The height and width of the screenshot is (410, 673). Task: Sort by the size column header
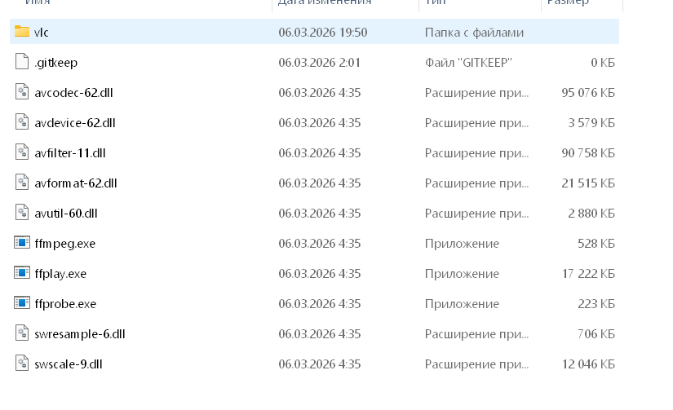[568, 2]
